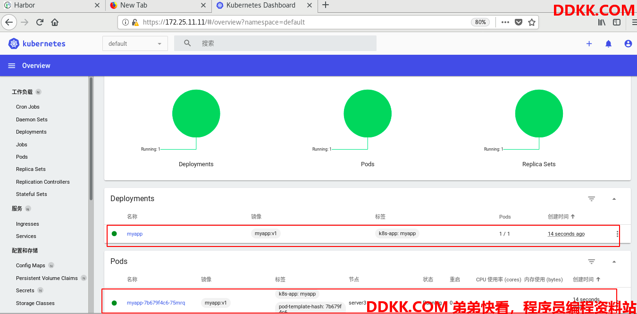Collapse the Pods card
The height and width of the screenshot is (314, 637).
614,262
